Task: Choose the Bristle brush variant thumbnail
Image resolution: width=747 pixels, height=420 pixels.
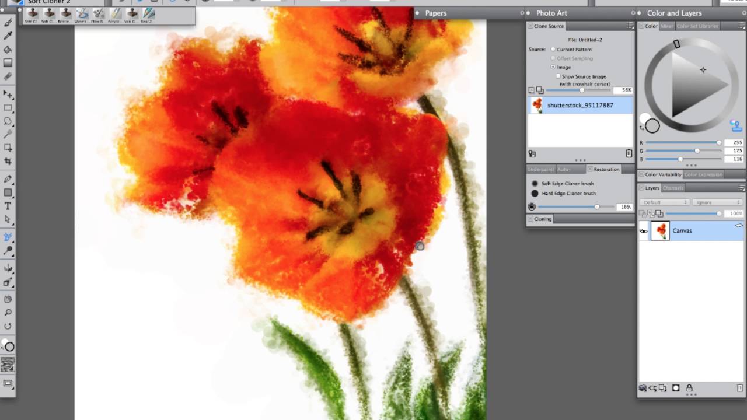Action: tap(65, 15)
